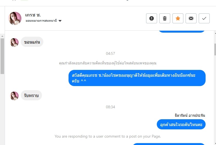
Task: Select the รับทราบ message bubble
Action: click(x=31, y=95)
